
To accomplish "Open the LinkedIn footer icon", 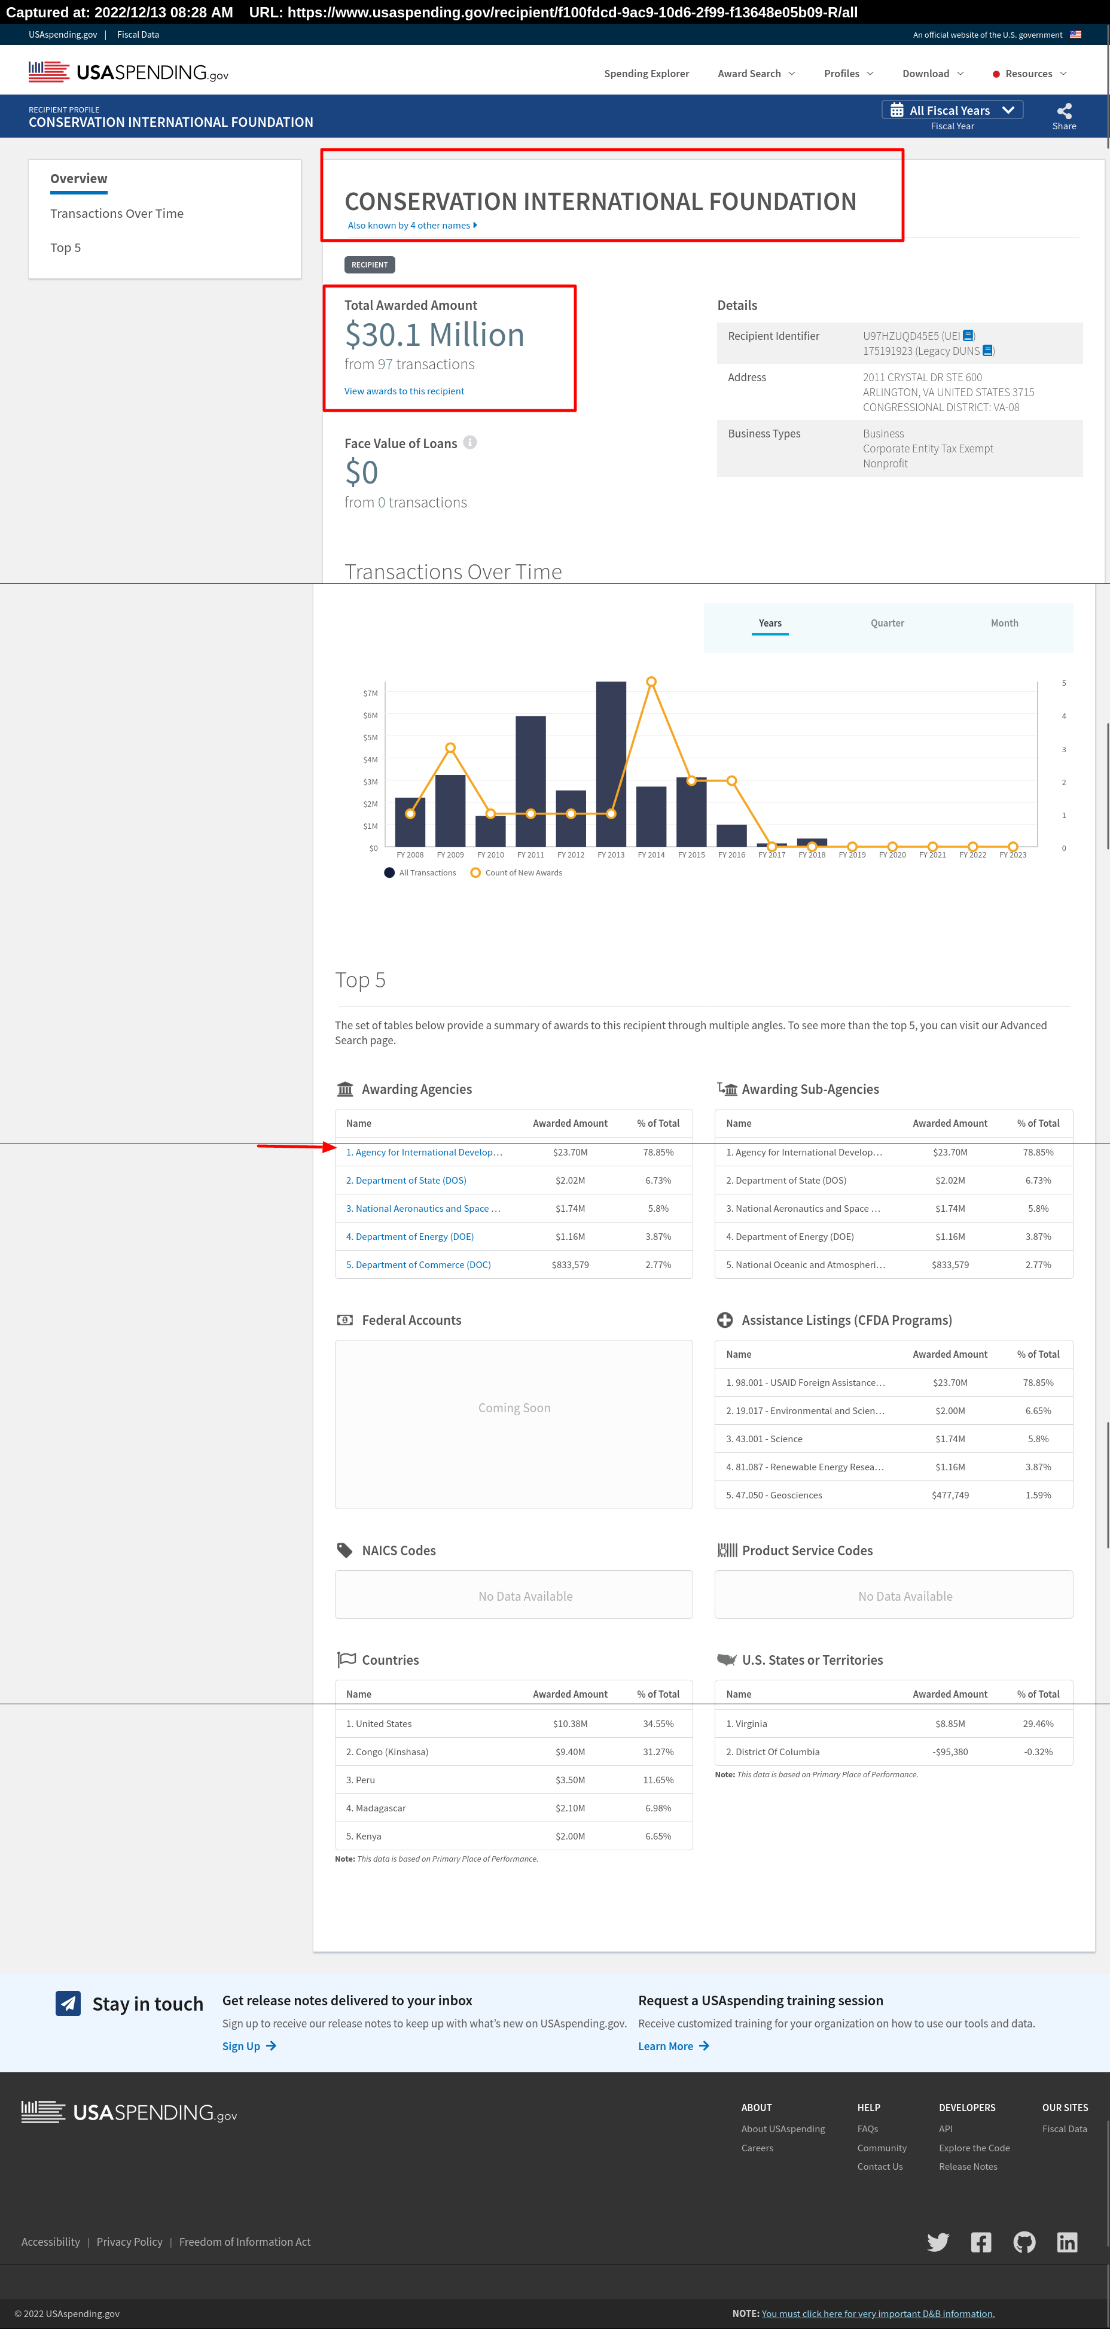I will [x=1066, y=2241].
